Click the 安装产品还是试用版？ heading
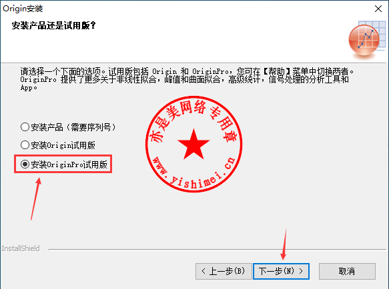Image resolution: width=389 pixels, height=289 pixels. pos(53,25)
